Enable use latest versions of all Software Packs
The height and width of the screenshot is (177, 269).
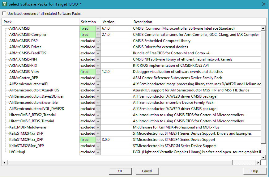(x=4, y=14)
